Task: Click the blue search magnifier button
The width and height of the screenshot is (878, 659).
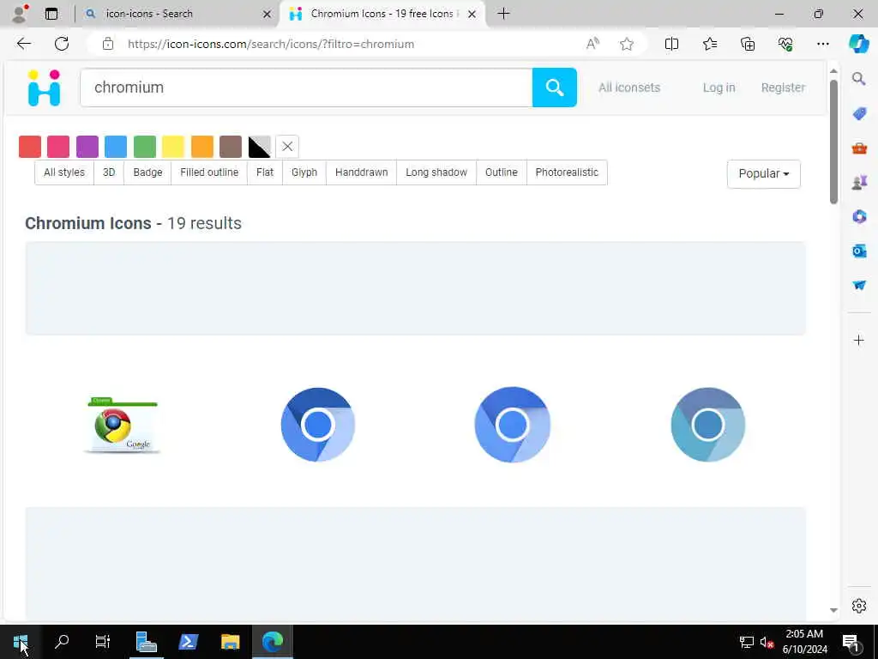Action: 554,88
